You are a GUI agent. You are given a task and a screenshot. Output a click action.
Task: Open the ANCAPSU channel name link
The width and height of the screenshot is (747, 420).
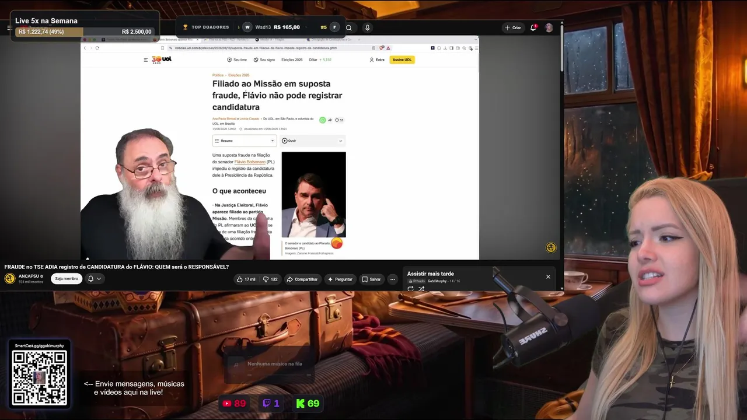click(x=29, y=276)
